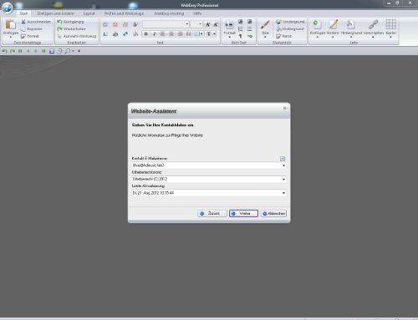This screenshot has height=320, width=418.
Task: Click the Abbrechen button in the wizard
Action: pyautogui.click(x=273, y=213)
